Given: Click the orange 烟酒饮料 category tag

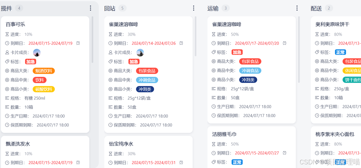Looking at the screenshot, I should tap(44, 71).
